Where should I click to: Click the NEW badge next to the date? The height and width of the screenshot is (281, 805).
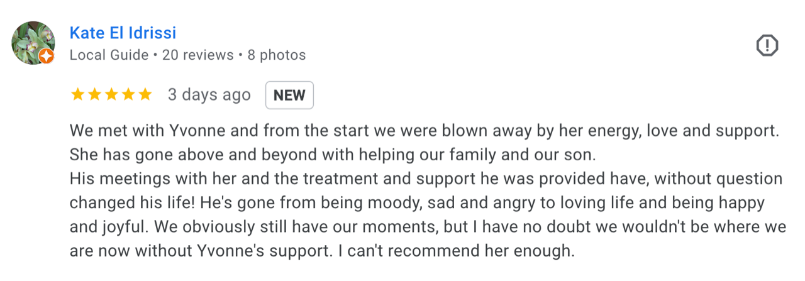[289, 96]
